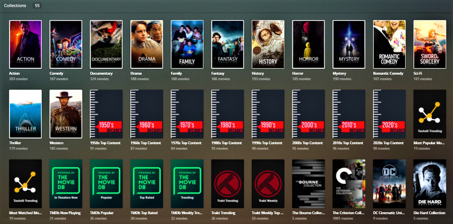Viewport: 453px width, 224px height.
Task: Open the Horror collection poster
Action: [x=309, y=45]
